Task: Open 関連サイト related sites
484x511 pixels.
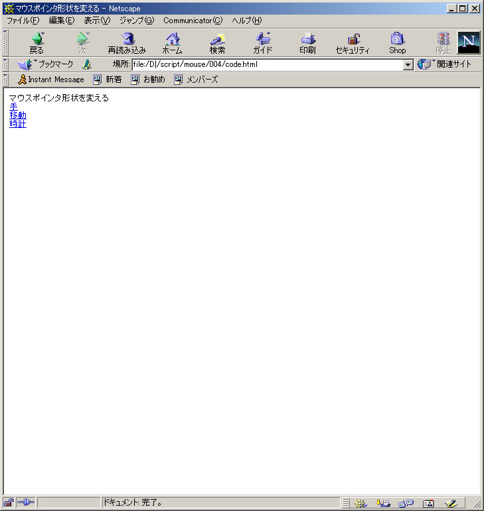Action: coord(445,64)
